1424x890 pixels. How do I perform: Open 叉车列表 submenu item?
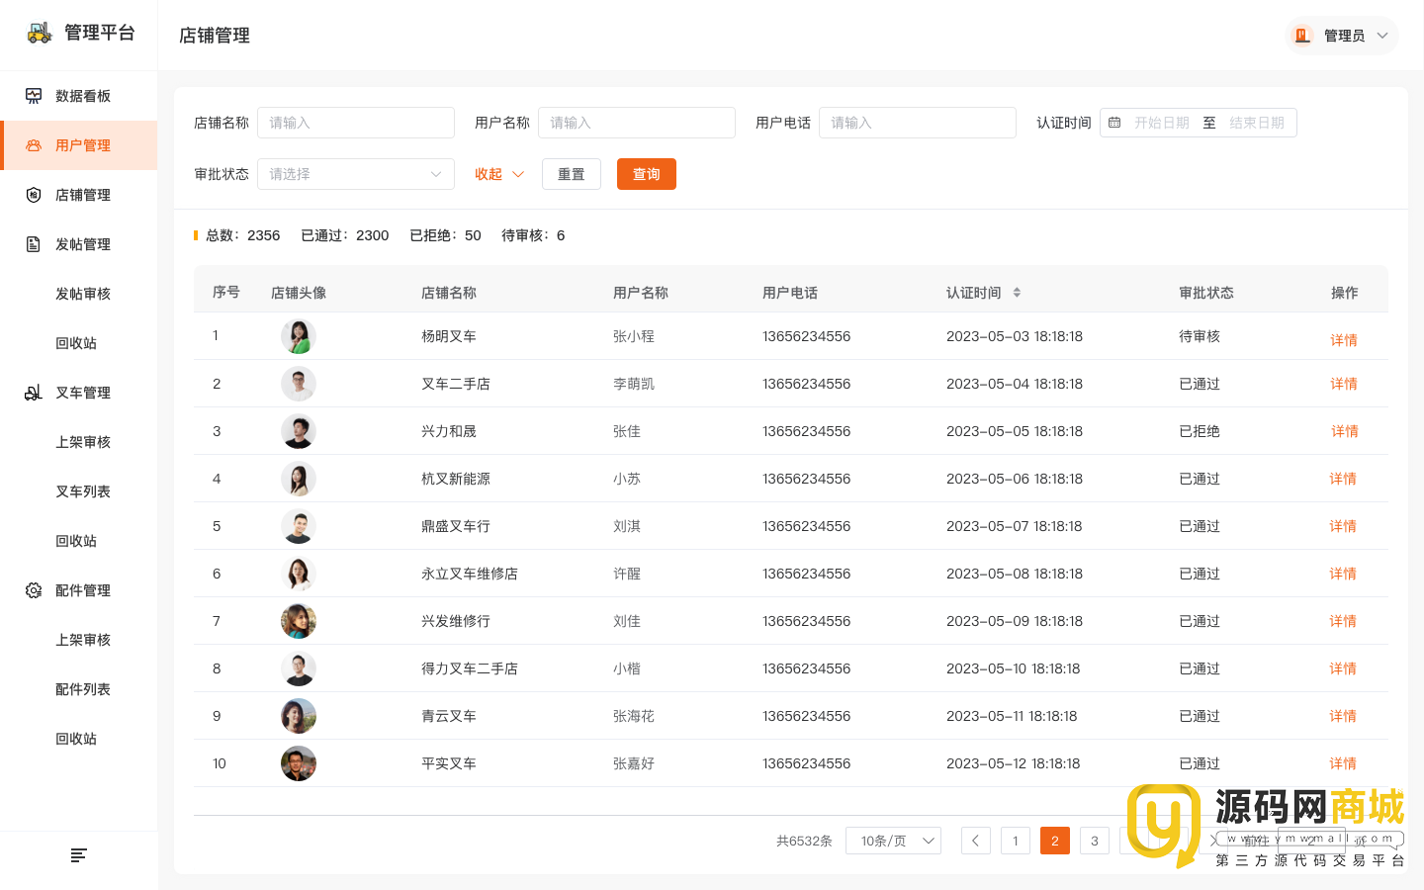click(83, 491)
